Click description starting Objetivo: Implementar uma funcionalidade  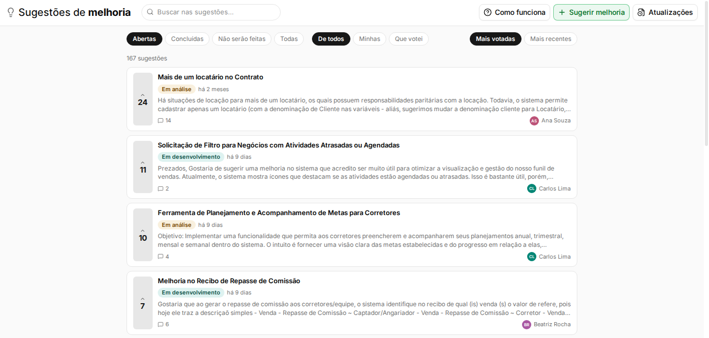[x=361, y=241]
